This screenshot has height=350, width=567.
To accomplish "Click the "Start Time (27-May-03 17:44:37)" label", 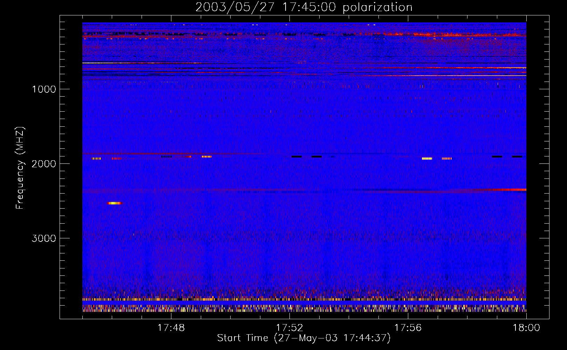I will click(304, 338).
